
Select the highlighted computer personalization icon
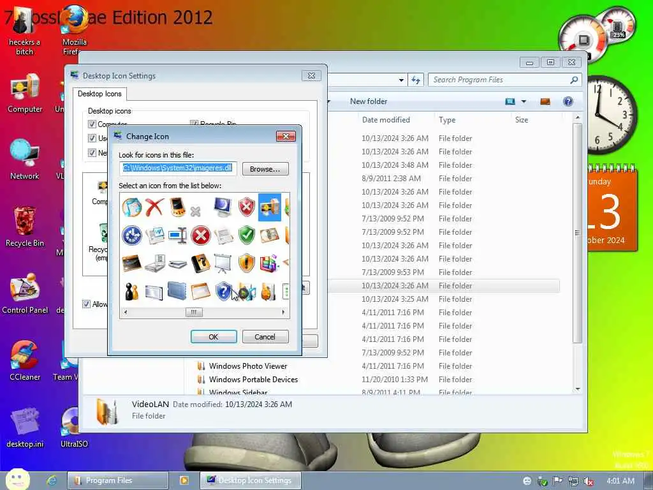tap(270, 207)
